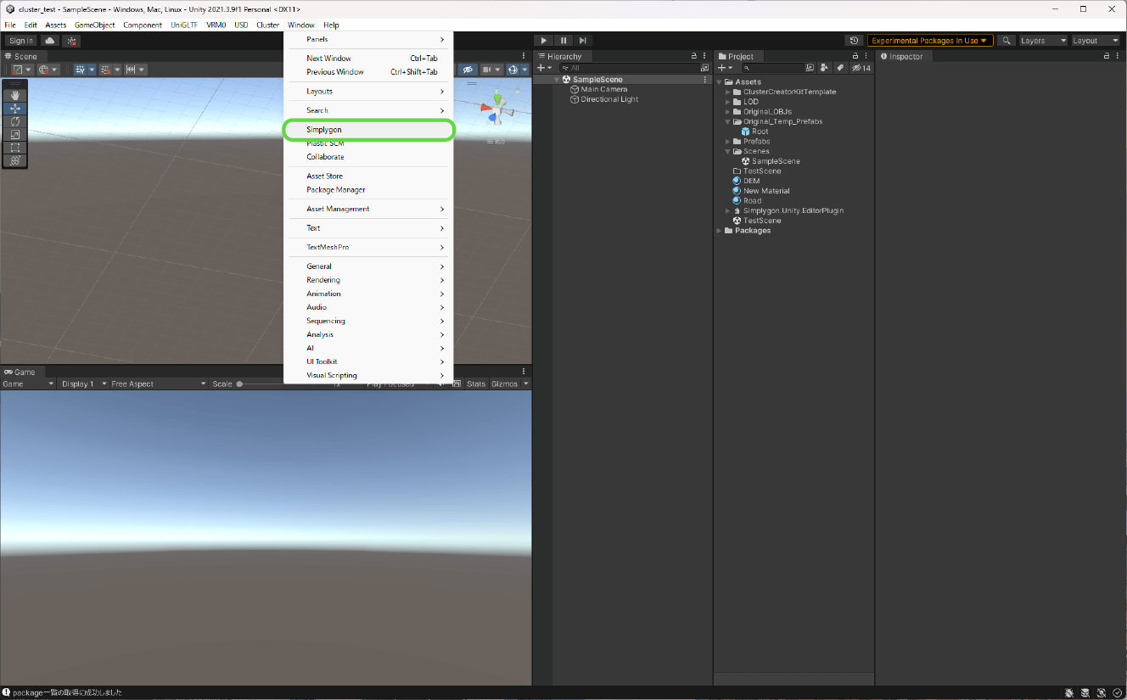Expand the ClusterCreatorKitTemplate folder
Screen dimensions: 1127x700
click(727, 92)
